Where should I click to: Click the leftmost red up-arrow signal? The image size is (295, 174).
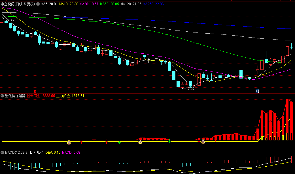coord(81,142)
